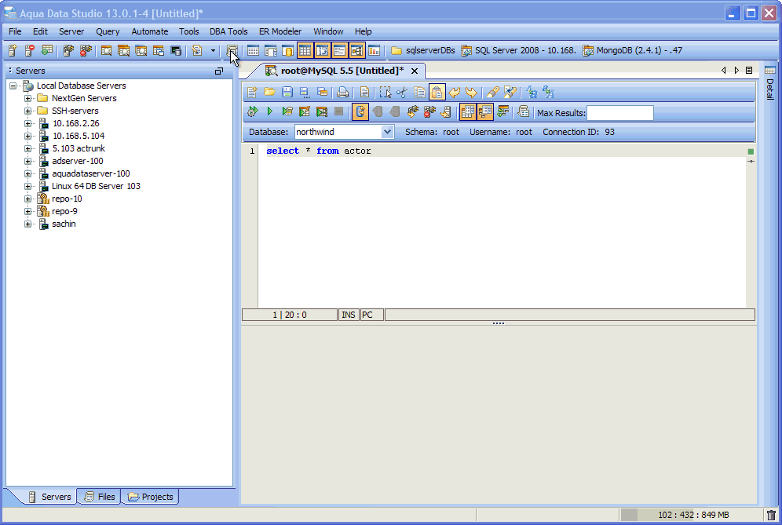
Task: Toggle the chart view button in main toolbar
Action: pyautogui.click(x=374, y=50)
